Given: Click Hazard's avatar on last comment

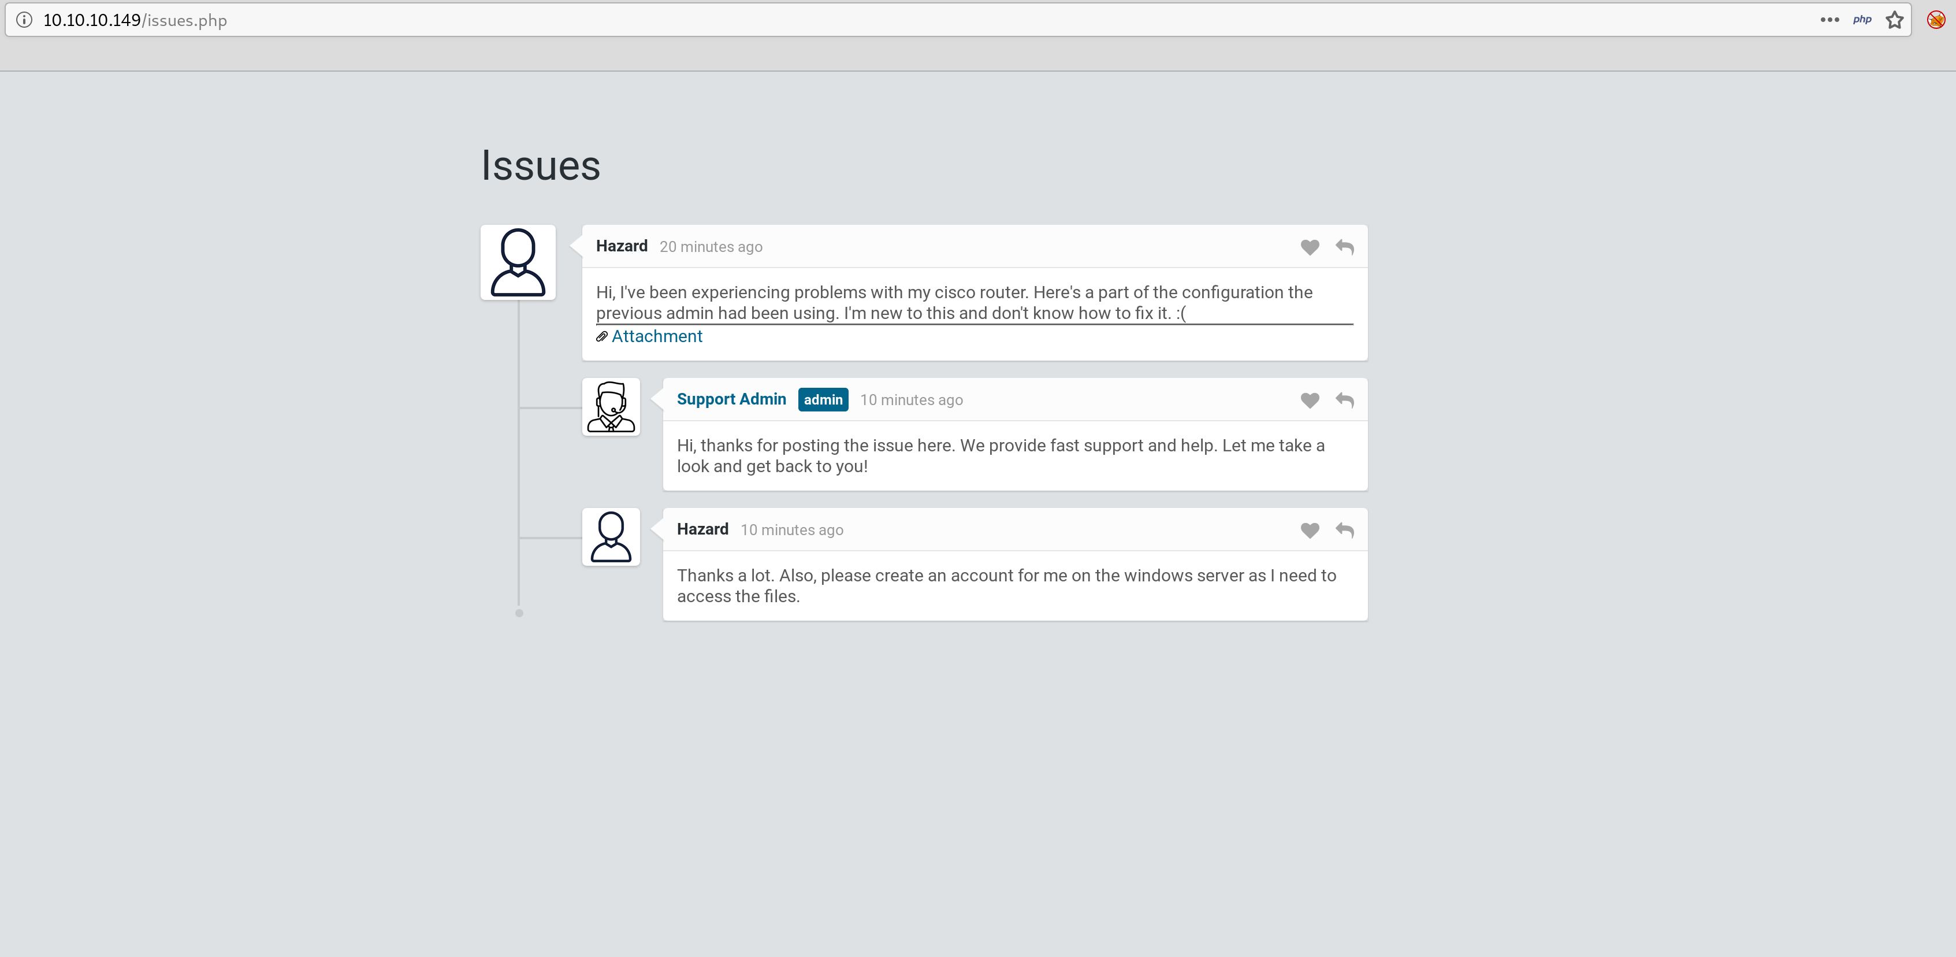Looking at the screenshot, I should [611, 537].
